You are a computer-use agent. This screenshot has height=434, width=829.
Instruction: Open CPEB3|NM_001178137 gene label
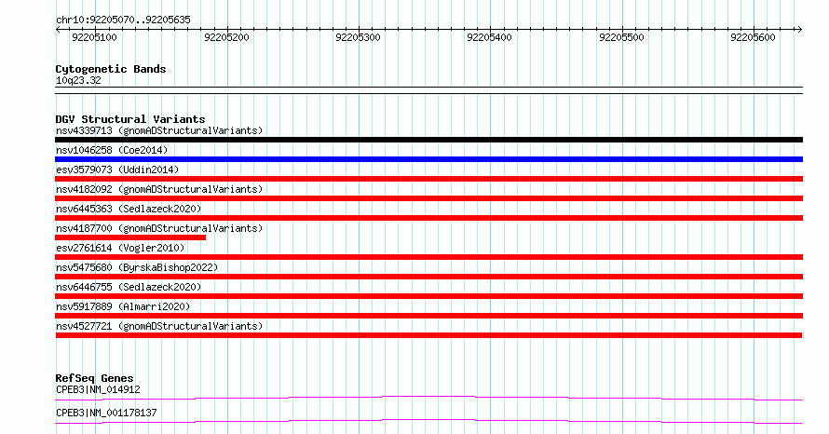point(106,413)
